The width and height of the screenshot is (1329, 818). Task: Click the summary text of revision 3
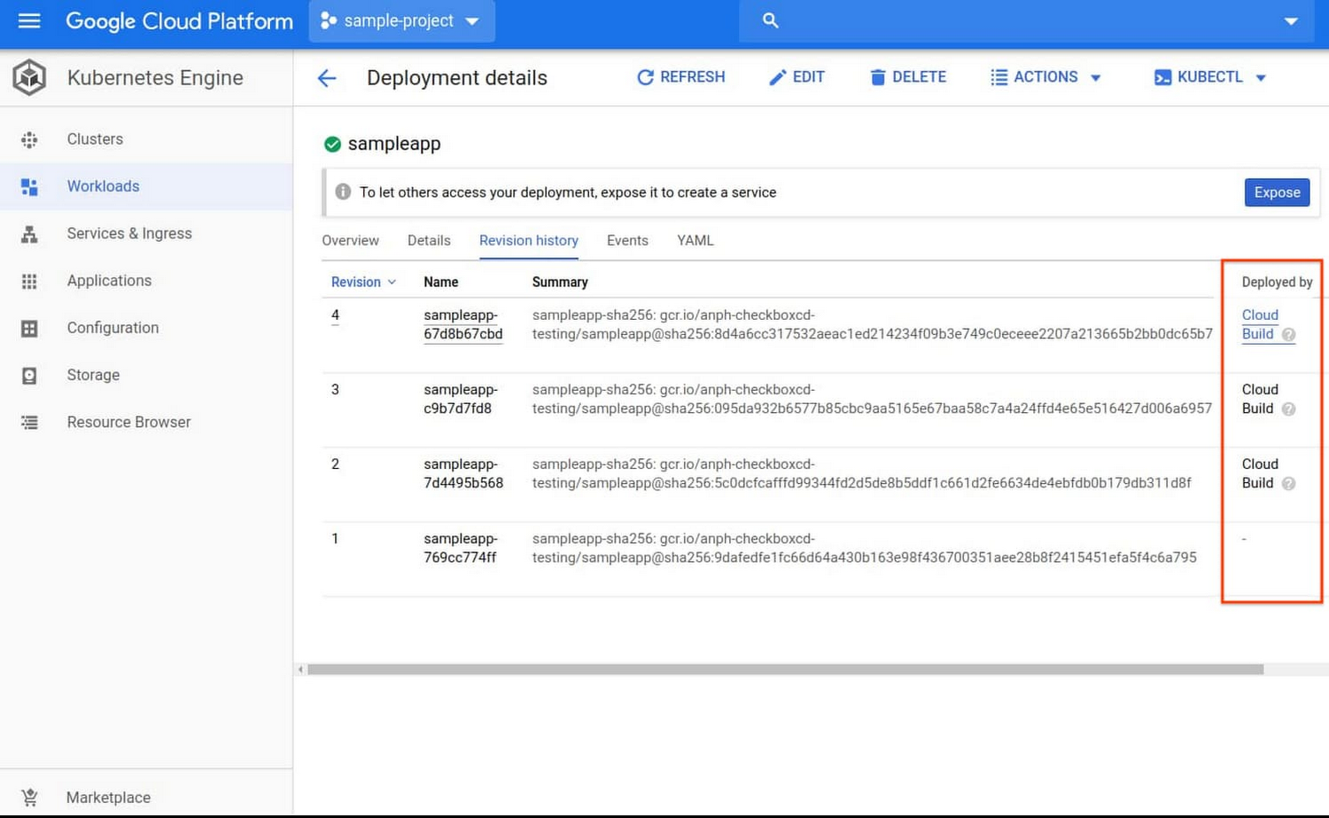tap(872, 399)
